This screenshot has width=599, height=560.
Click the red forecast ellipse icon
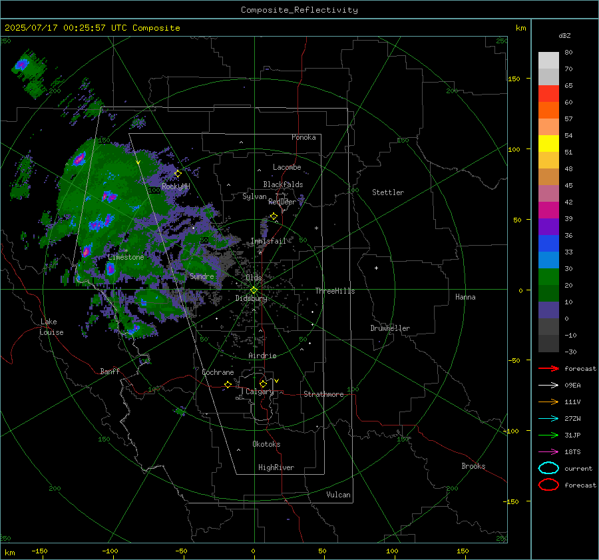click(x=548, y=485)
